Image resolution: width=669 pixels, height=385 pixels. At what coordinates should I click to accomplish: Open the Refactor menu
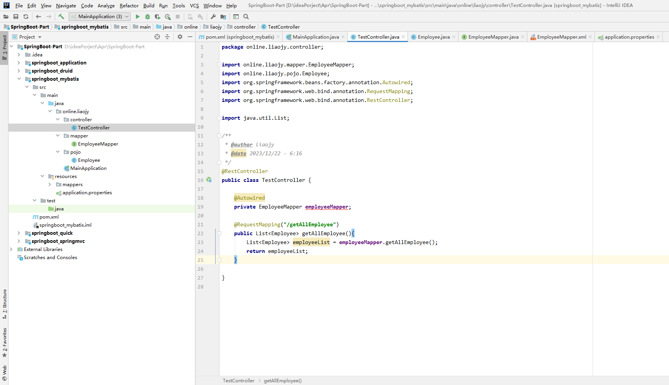click(x=129, y=5)
